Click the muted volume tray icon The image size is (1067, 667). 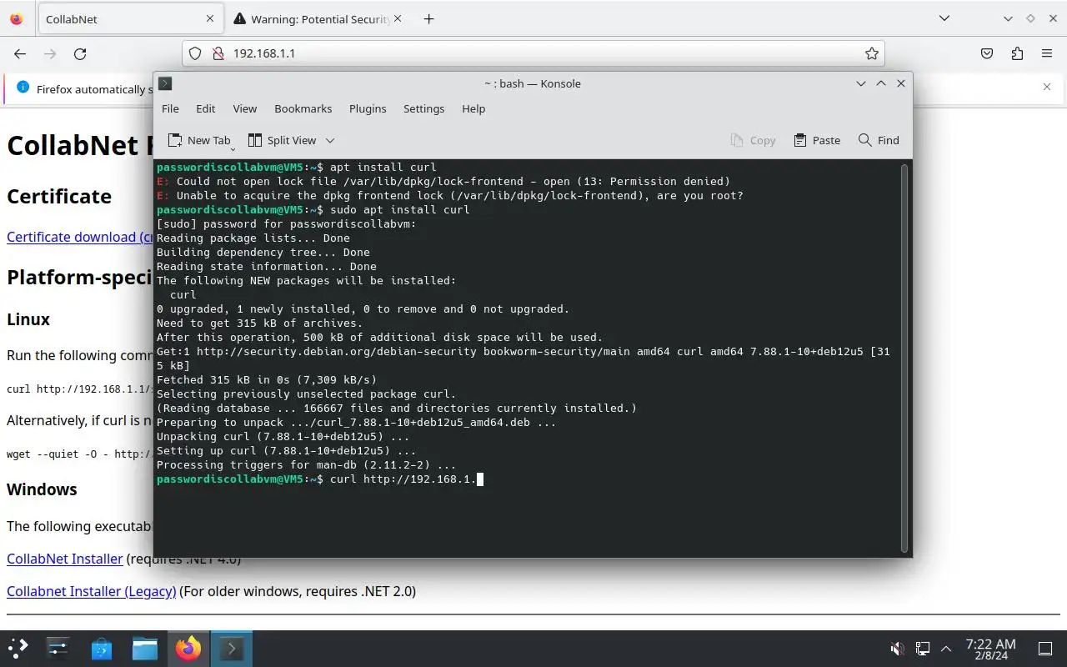pos(898,649)
